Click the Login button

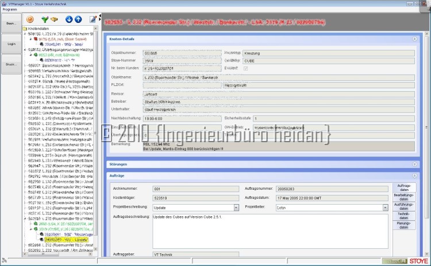pyautogui.click(x=11, y=44)
